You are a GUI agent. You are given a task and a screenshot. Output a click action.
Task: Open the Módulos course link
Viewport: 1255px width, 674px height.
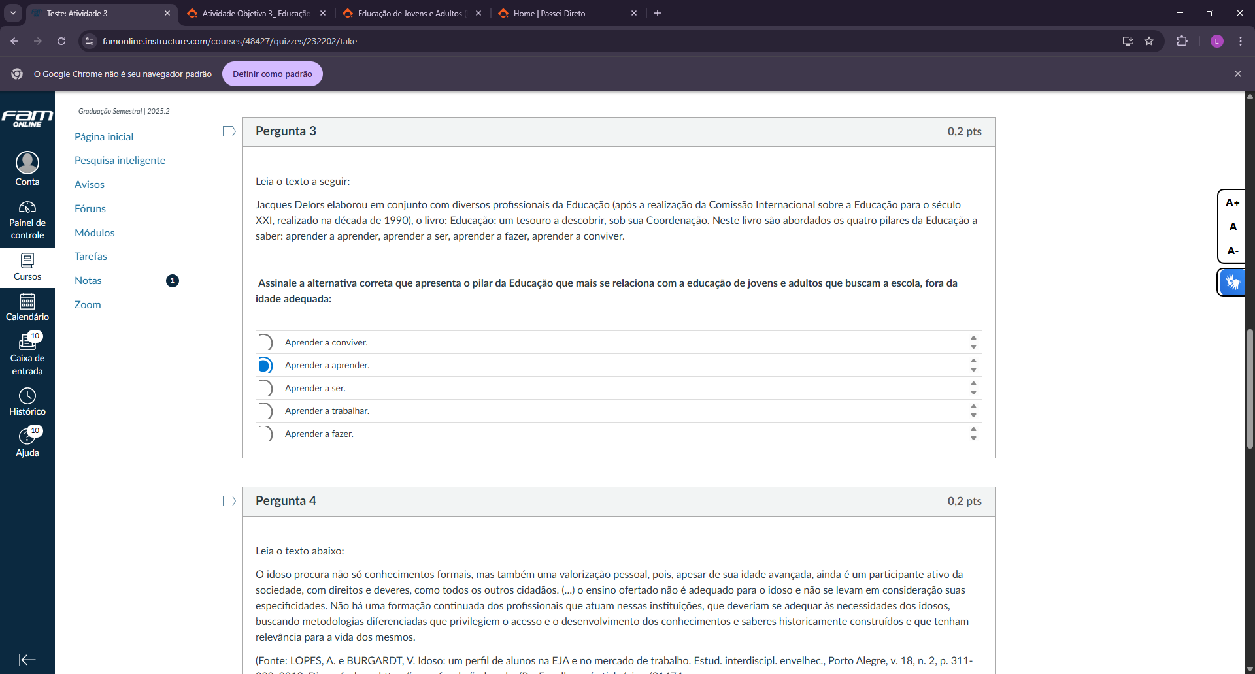pyautogui.click(x=95, y=233)
